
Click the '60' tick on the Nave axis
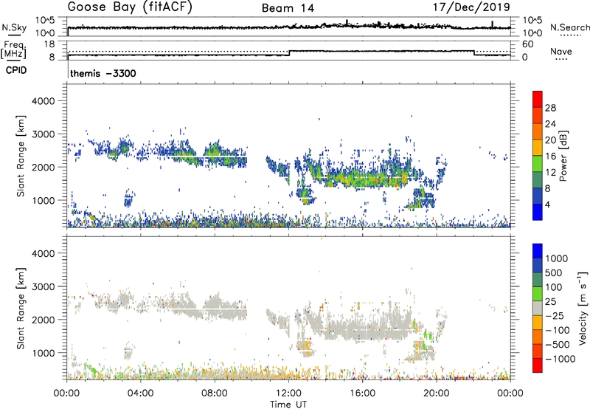tap(527, 44)
